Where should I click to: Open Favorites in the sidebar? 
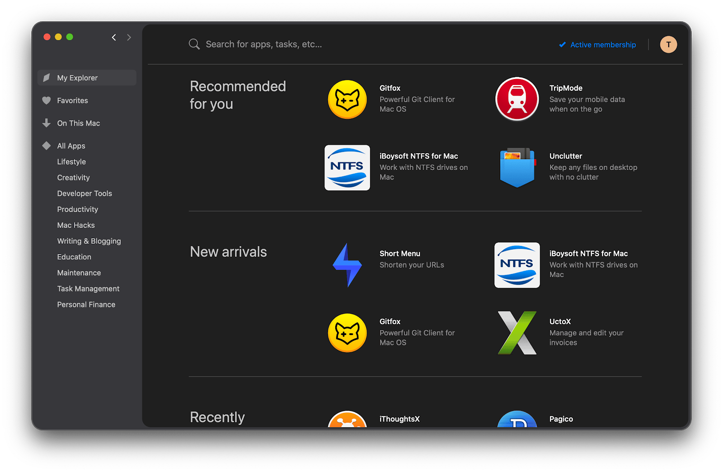coord(72,100)
